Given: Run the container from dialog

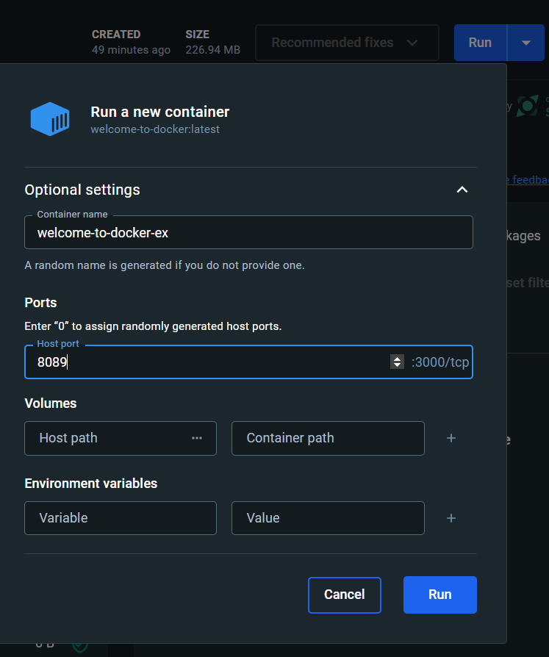Looking at the screenshot, I should pyautogui.click(x=440, y=595).
